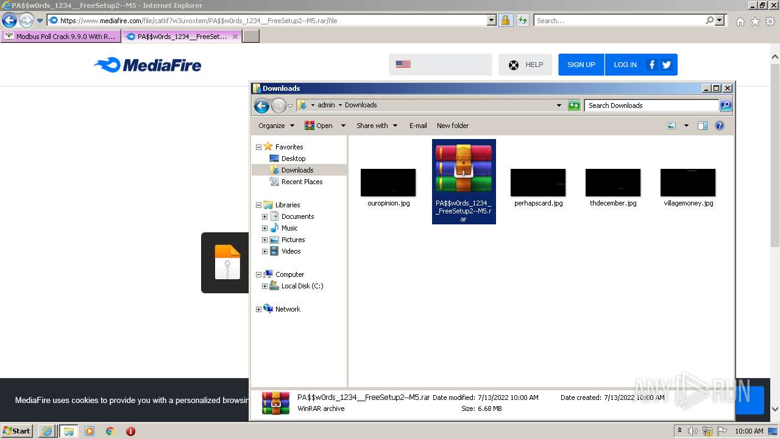The height and width of the screenshot is (439, 780).
Task: Click change view icon in Explorer
Action: 672,126
